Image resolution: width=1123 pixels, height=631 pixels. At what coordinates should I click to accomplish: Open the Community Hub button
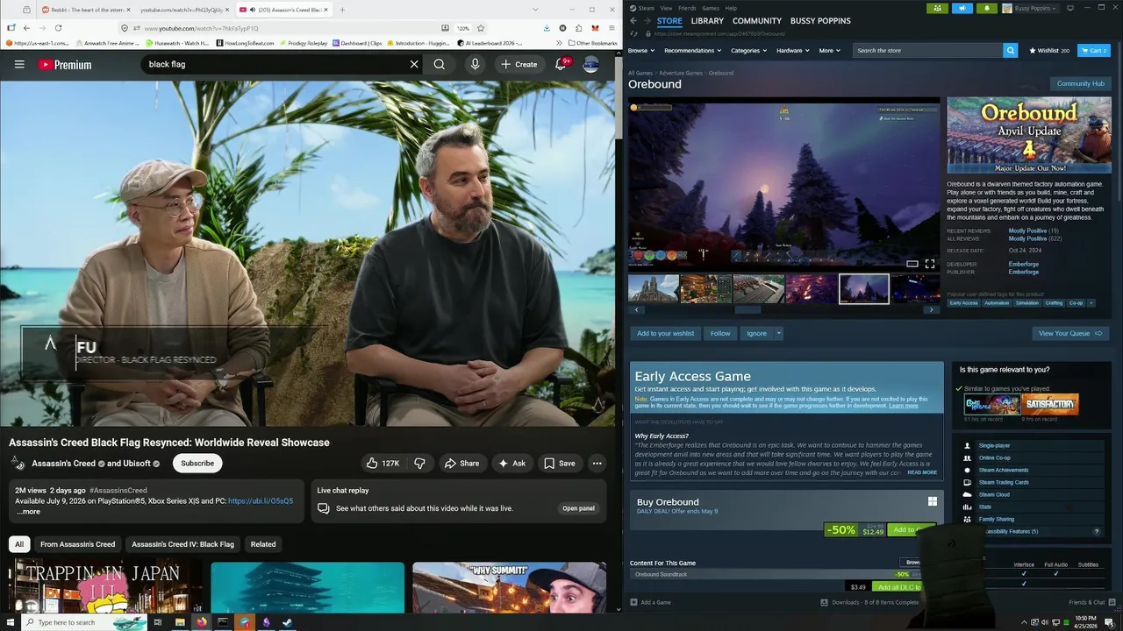[1081, 83]
